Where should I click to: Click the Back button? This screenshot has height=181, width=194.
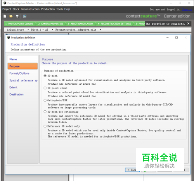[x=132, y=170]
